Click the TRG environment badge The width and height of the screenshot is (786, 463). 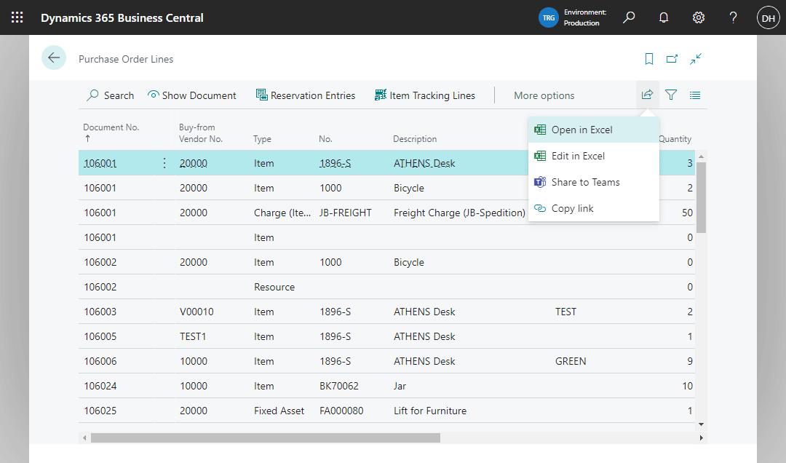pos(549,17)
